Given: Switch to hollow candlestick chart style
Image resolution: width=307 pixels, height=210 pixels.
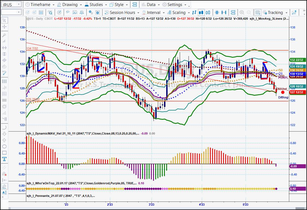Looking at the screenshot, I should [208, 13].
